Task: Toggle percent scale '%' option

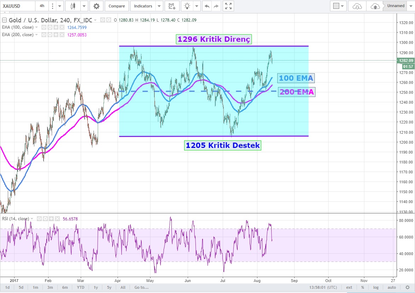Action: 362,287
